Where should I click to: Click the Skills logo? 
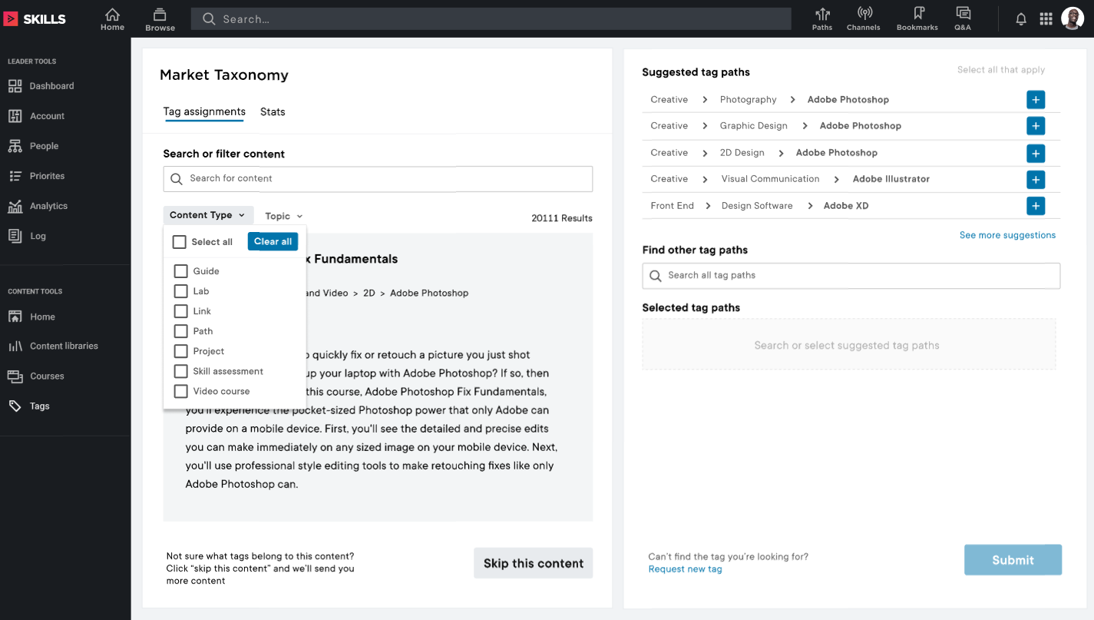(x=35, y=19)
